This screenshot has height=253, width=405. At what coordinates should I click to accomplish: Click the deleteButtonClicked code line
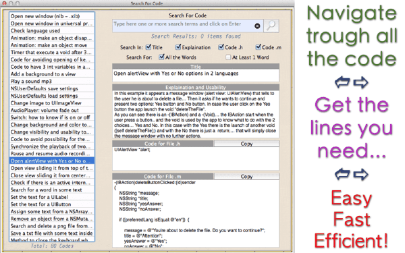pos(155,182)
